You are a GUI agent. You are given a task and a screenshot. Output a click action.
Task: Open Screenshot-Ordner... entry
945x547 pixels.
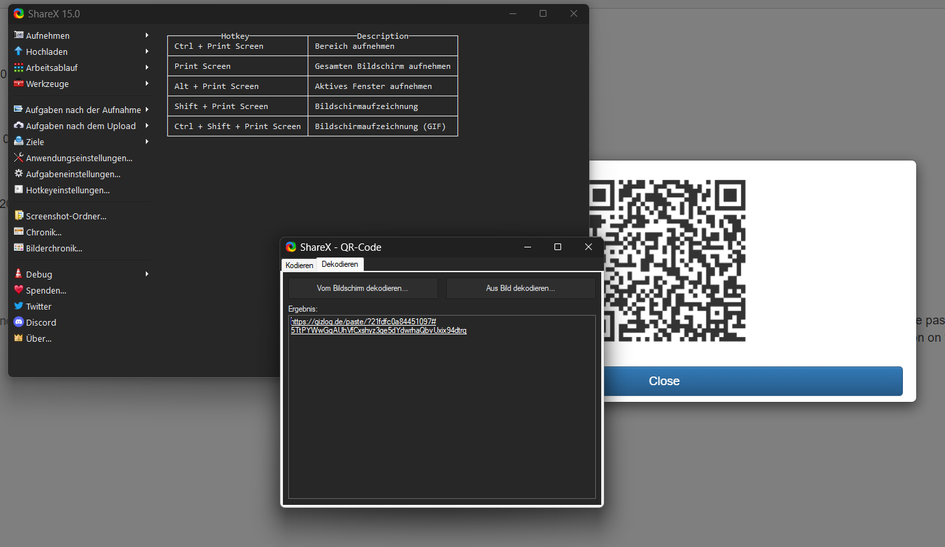click(x=82, y=216)
